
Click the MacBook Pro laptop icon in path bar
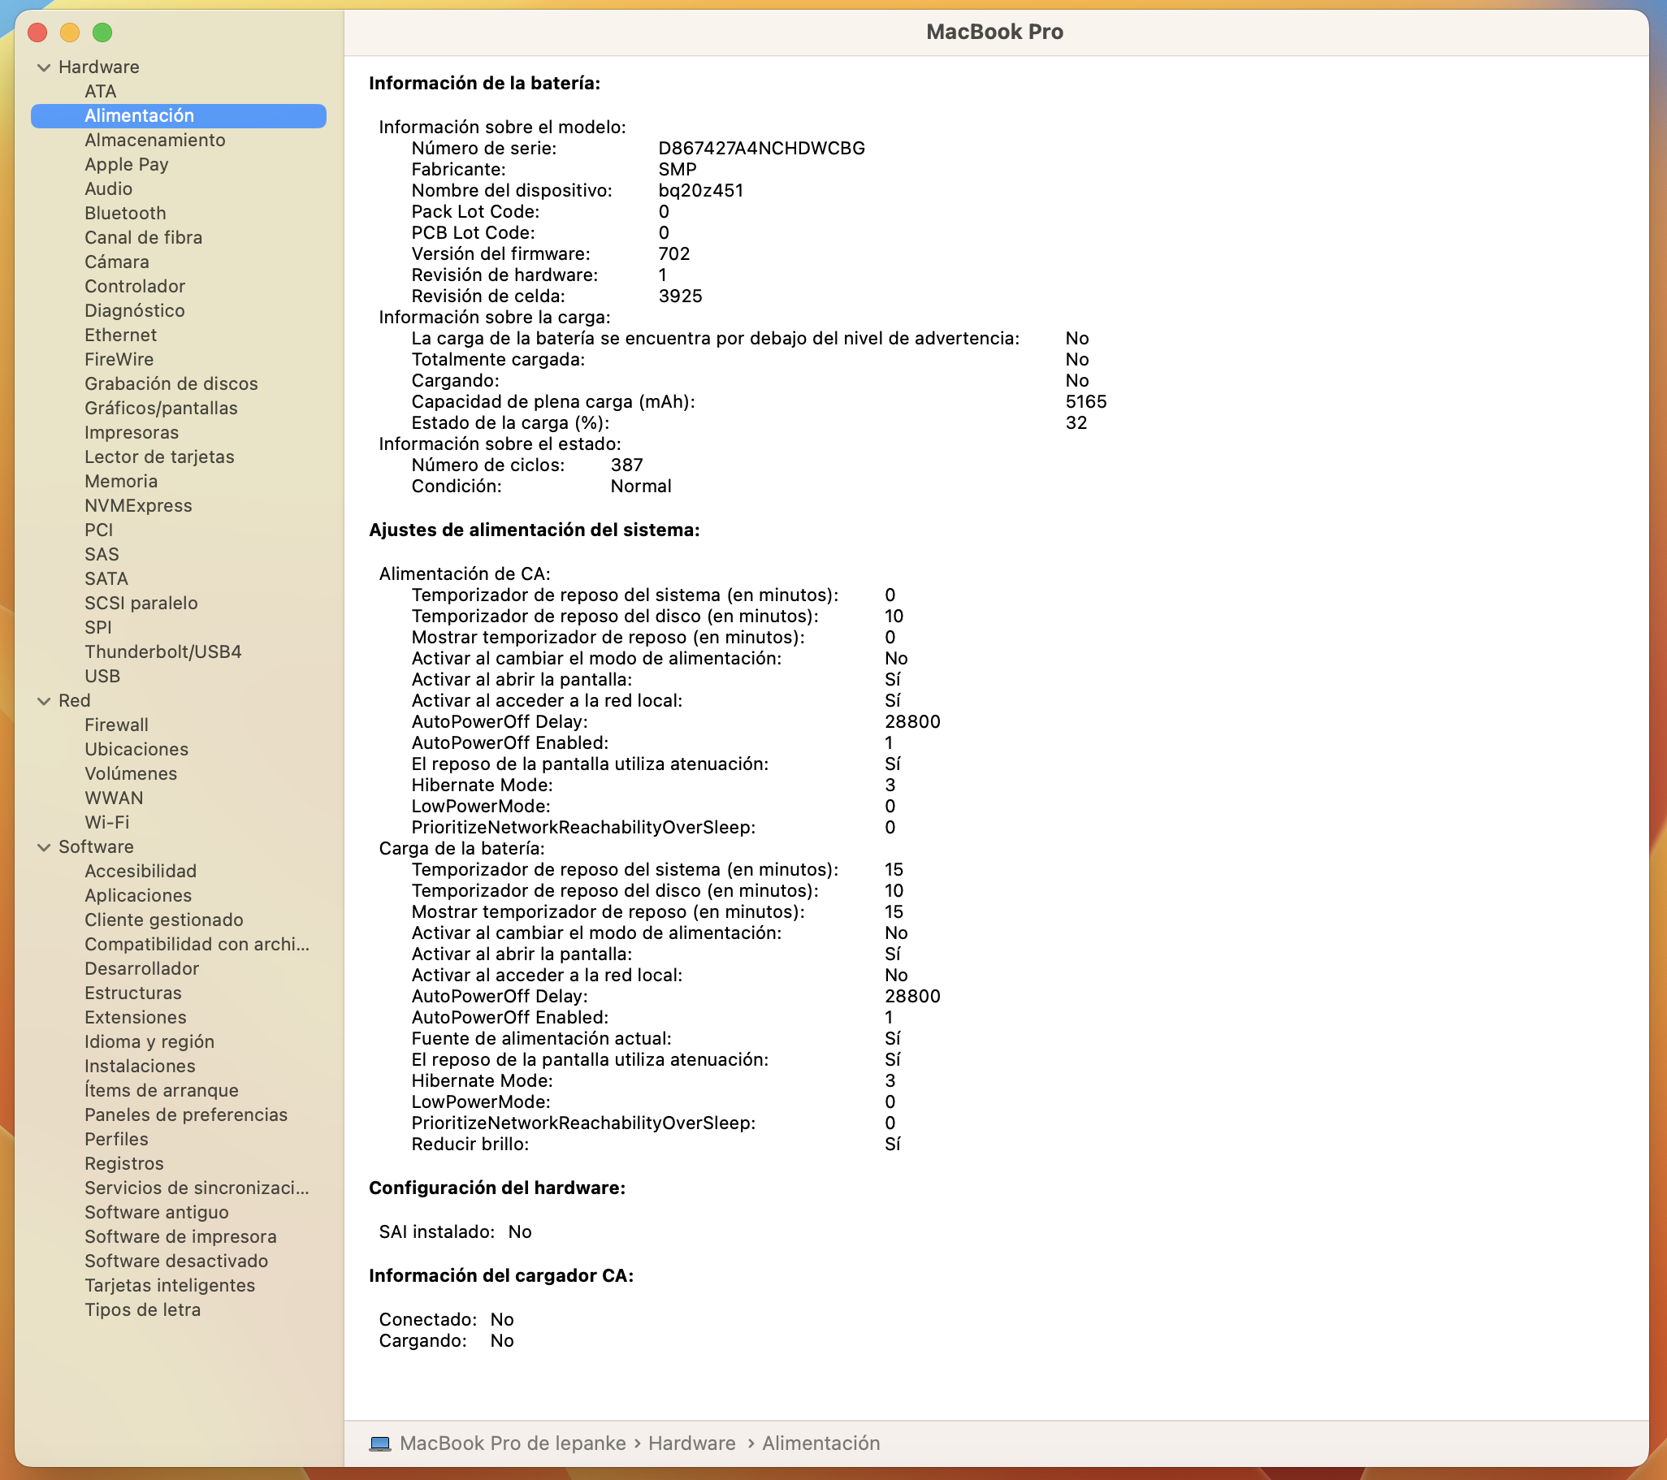coord(380,1443)
